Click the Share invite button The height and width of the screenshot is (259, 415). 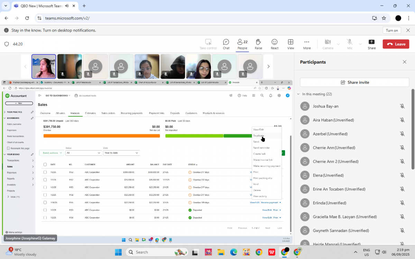(354, 82)
